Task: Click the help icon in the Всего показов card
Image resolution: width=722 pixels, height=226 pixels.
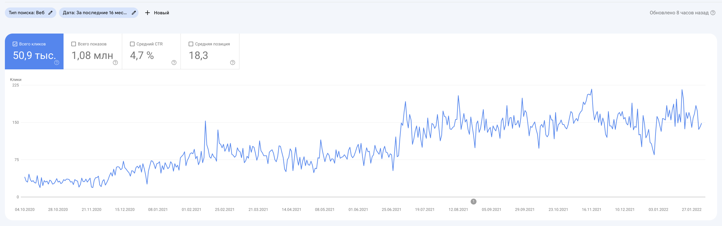Action: coord(115,63)
